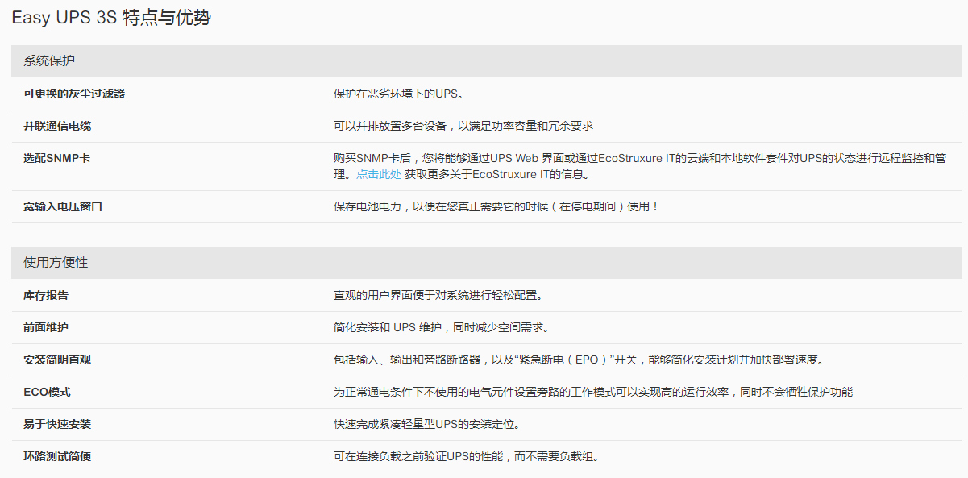968x478 pixels.
Task: Click the 环路测试简便 feature label
Action: [57, 456]
